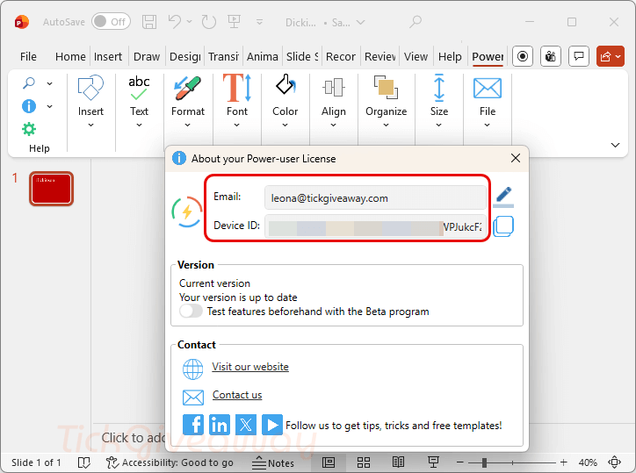Toggle the Beta program switch
Image resolution: width=636 pixels, height=473 pixels.
click(191, 312)
